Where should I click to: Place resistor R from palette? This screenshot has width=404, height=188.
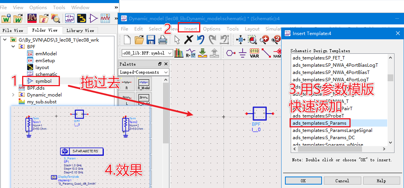(127, 84)
